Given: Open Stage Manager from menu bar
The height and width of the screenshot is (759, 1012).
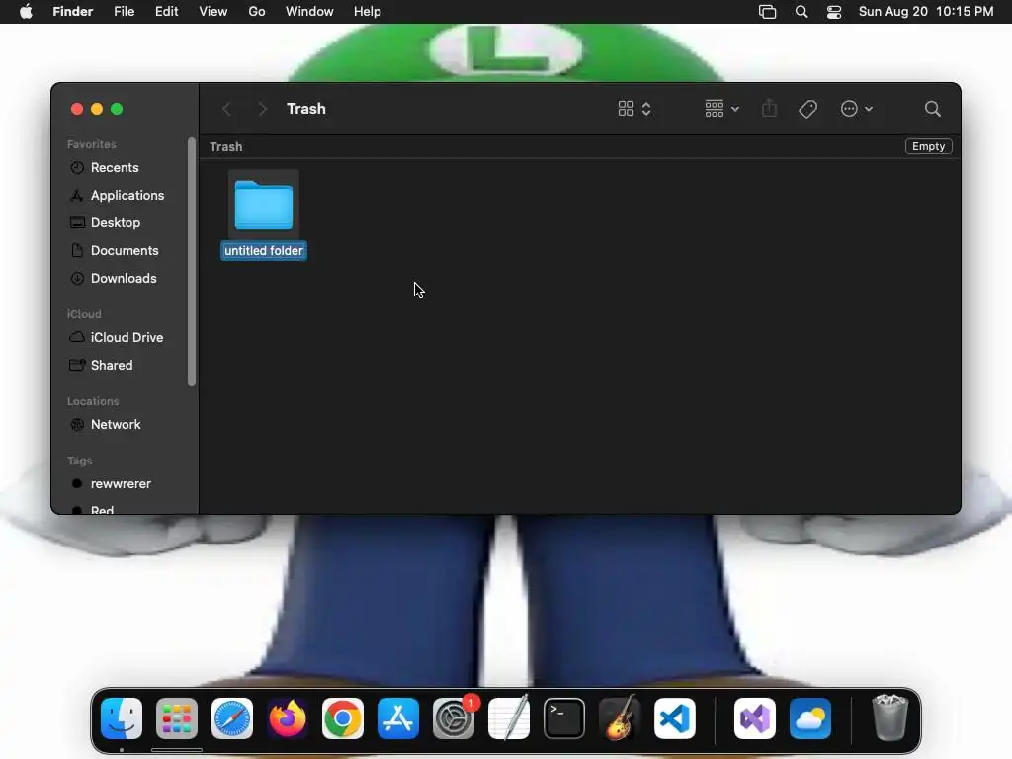Looking at the screenshot, I should point(767,12).
